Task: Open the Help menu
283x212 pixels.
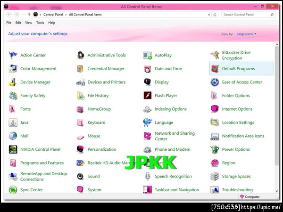Action: pyautogui.click(x=51, y=23)
